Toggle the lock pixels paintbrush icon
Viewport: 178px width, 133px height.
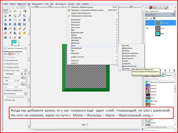pyautogui.click(x=151, y=18)
